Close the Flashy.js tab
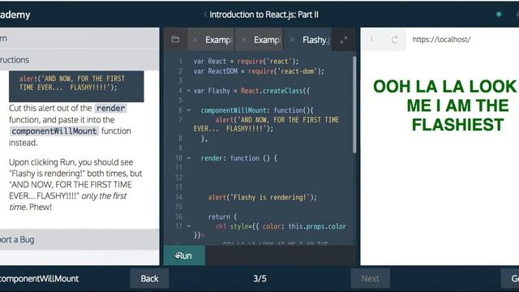The height and width of the screenshot is (292, 519). point(292,40)
